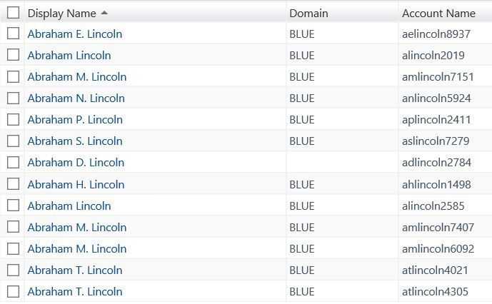This screenshot has height=304, width=492.
Task: Sort by the Display Name column header
Action: coord(62,14)
